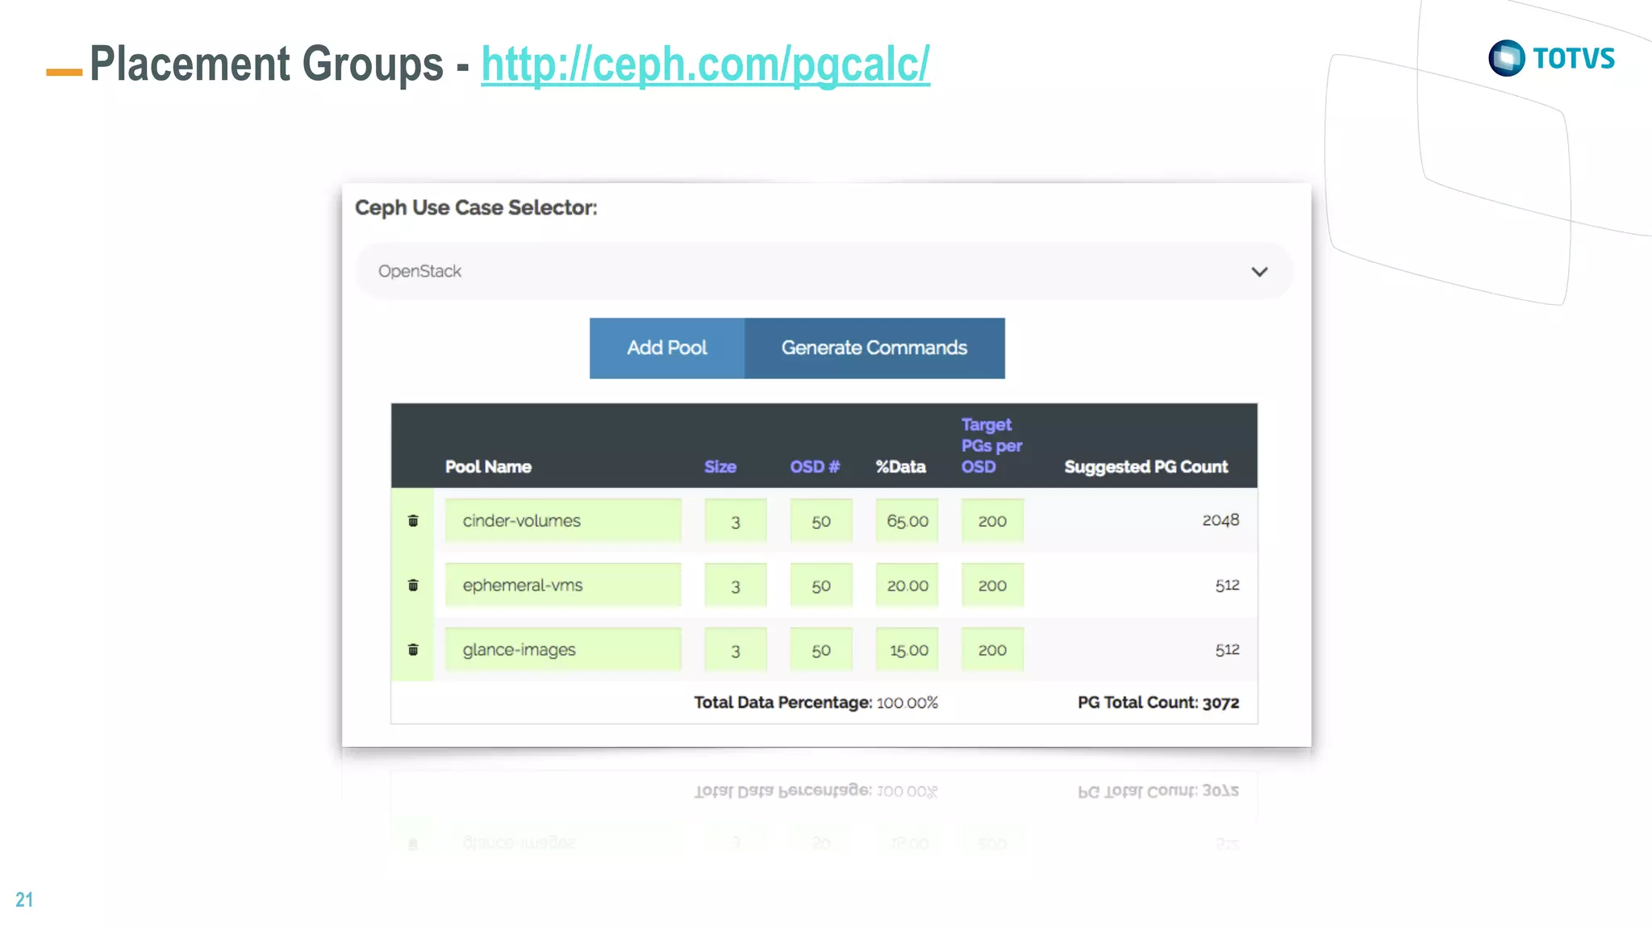This screenshot has height=930, width=1652.
Task: Click cinder-volumes Size field
Action: tap(735, 521)
